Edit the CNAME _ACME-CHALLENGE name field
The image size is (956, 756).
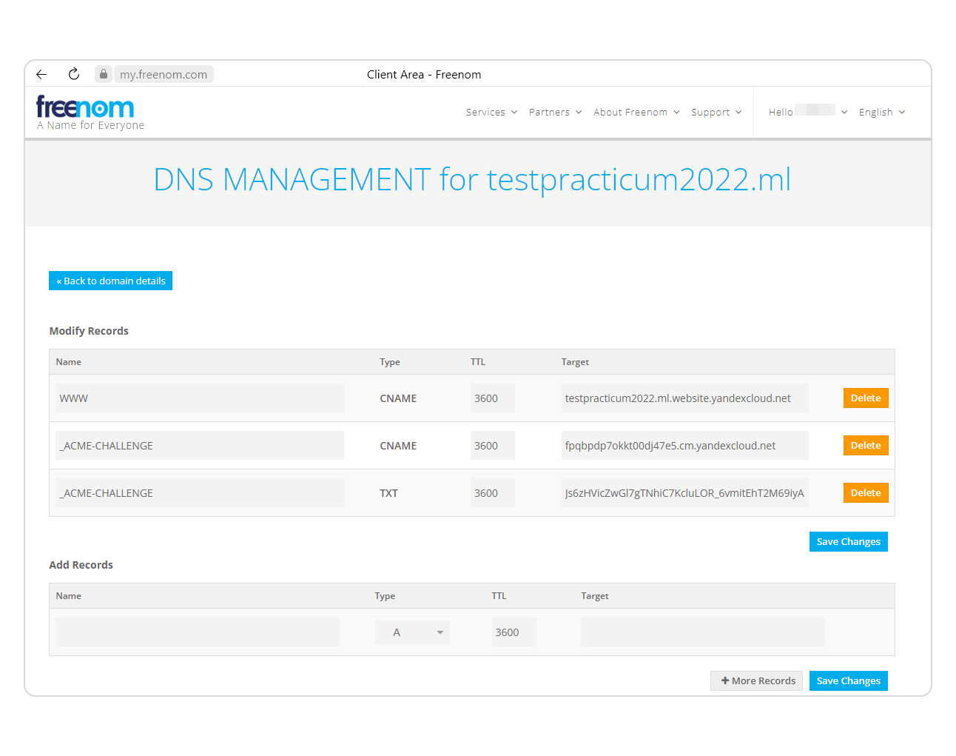click(200, 446)
